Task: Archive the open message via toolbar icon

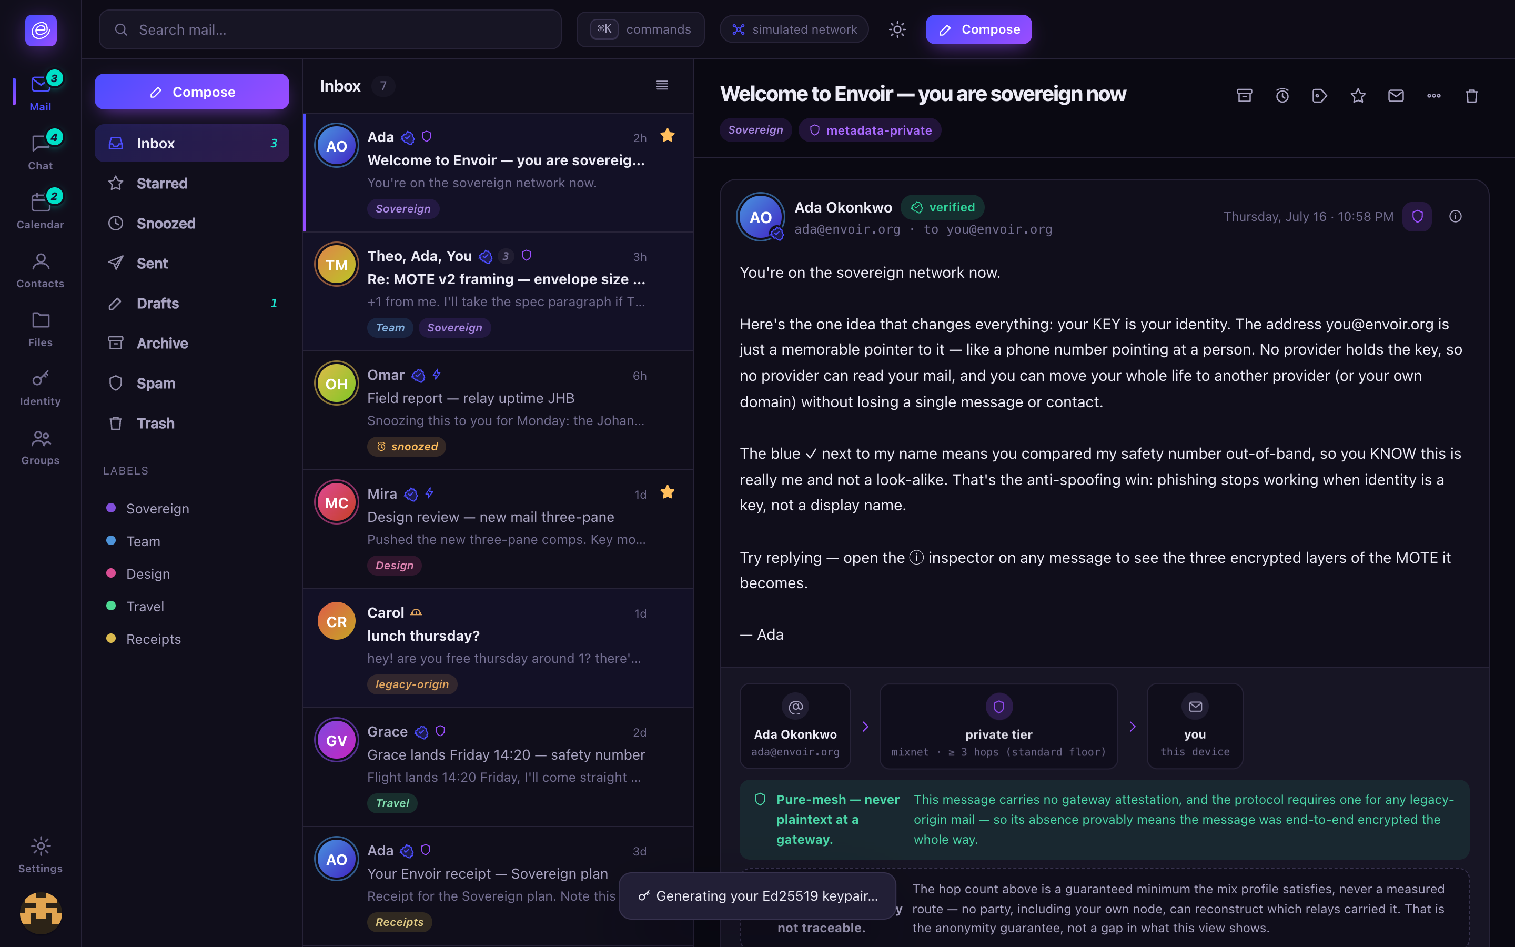Action: 1244,95
